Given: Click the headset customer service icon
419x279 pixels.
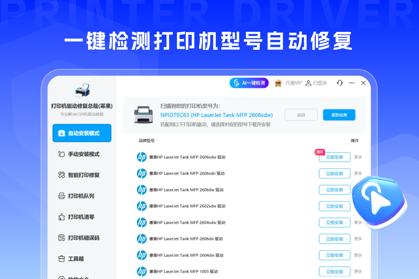Looking at the screenshot, I should coord(340,83).
